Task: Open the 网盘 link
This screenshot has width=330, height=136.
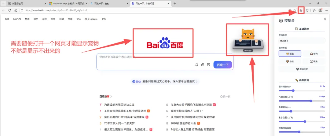Action: point(61,19)
